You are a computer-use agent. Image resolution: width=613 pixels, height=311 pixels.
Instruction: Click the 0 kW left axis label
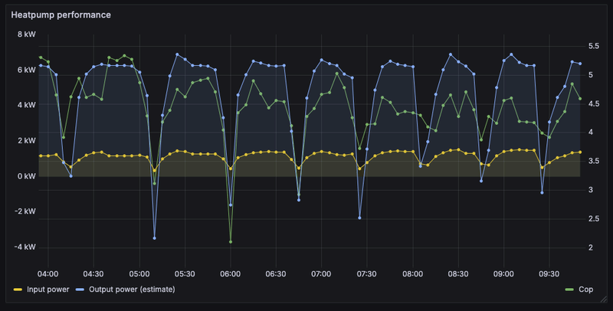pyautogui.click(x=27, y=176)
